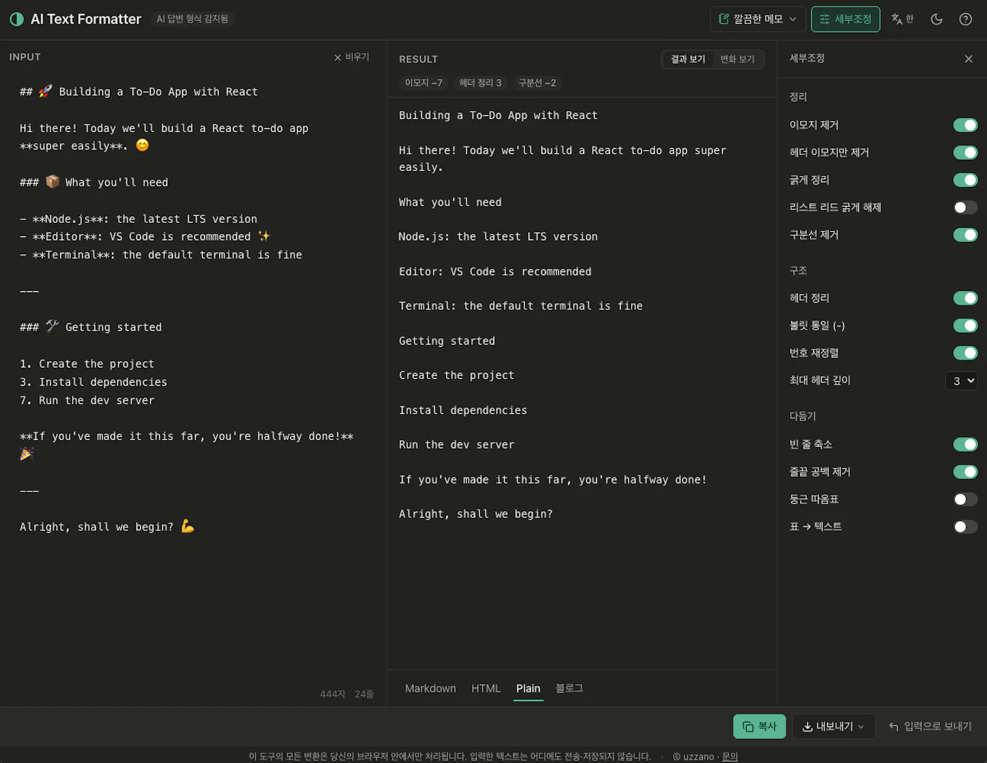This screenshot has height=763, width=987.
Task: Enable 표 → 텍스트 switch
Action: (x=965, y=527)
